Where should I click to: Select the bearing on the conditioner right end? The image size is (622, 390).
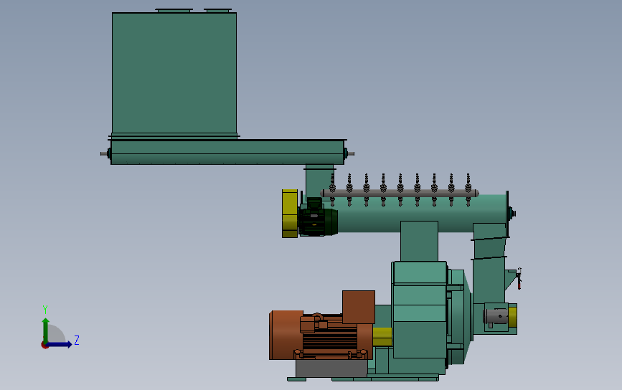[512, 213]
